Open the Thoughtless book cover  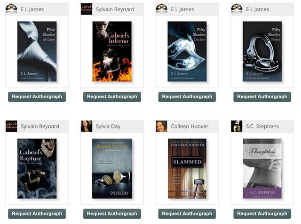click(262, 168)
